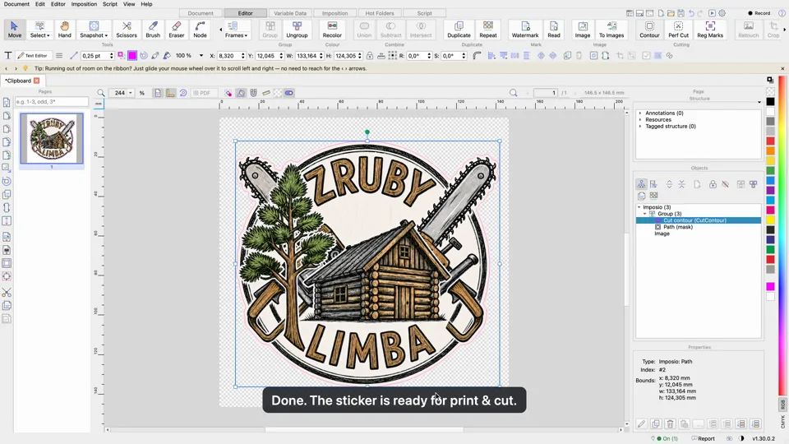Toggle the On (1) status indicator
The image size is (789, 444).
pyautogui.click(x=667, y=438)
